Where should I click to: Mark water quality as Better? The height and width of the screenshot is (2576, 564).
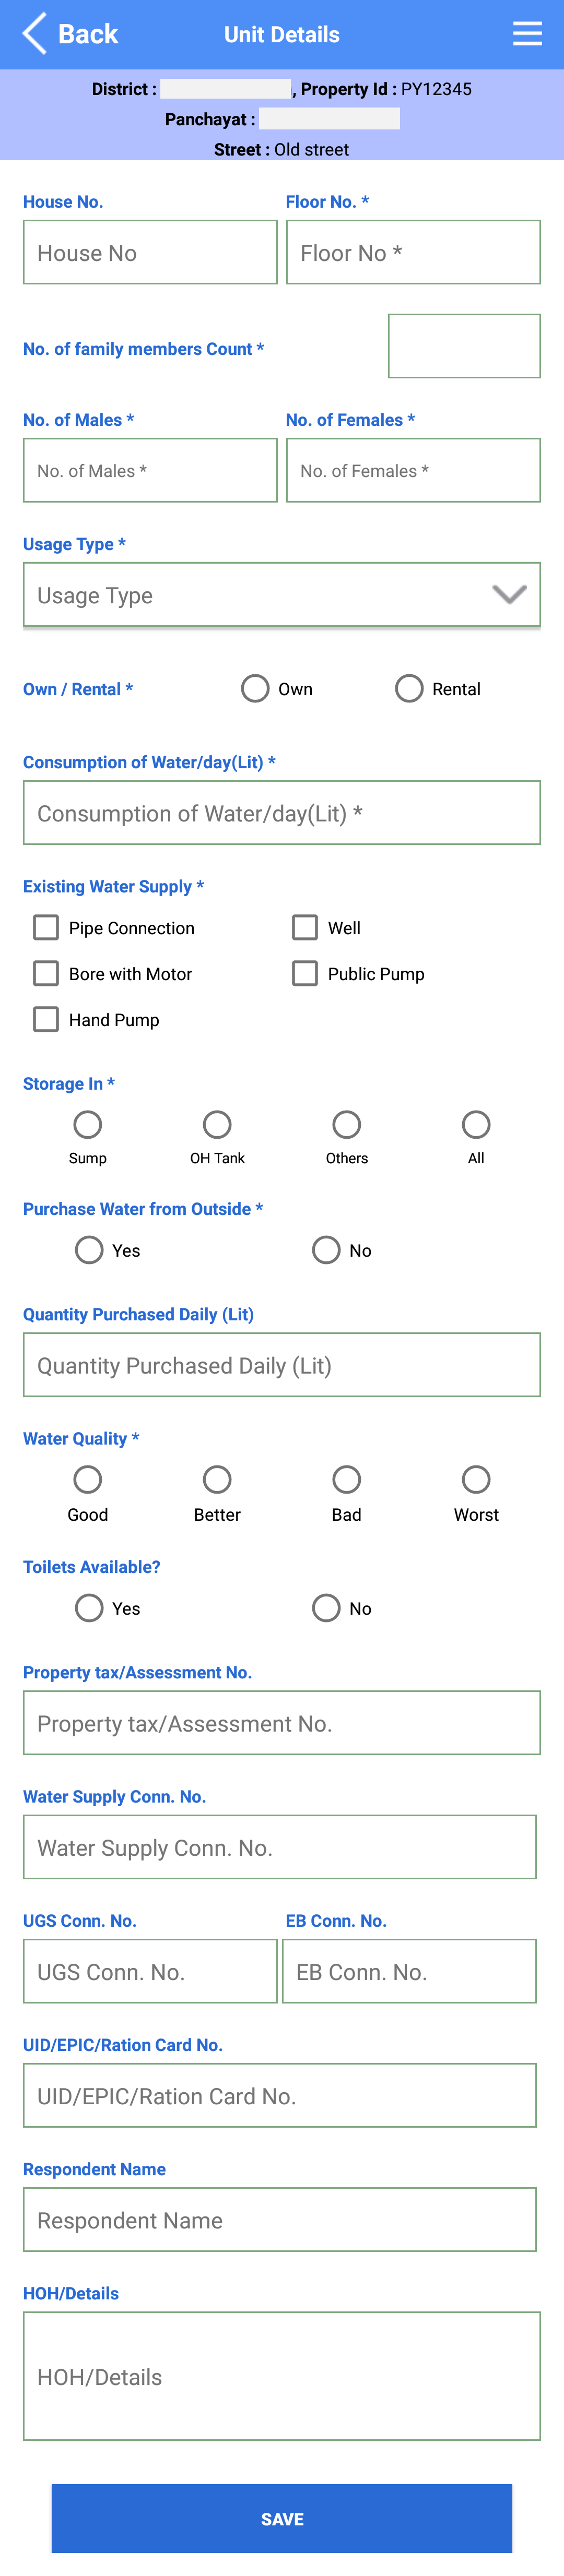coord(217,1480)
